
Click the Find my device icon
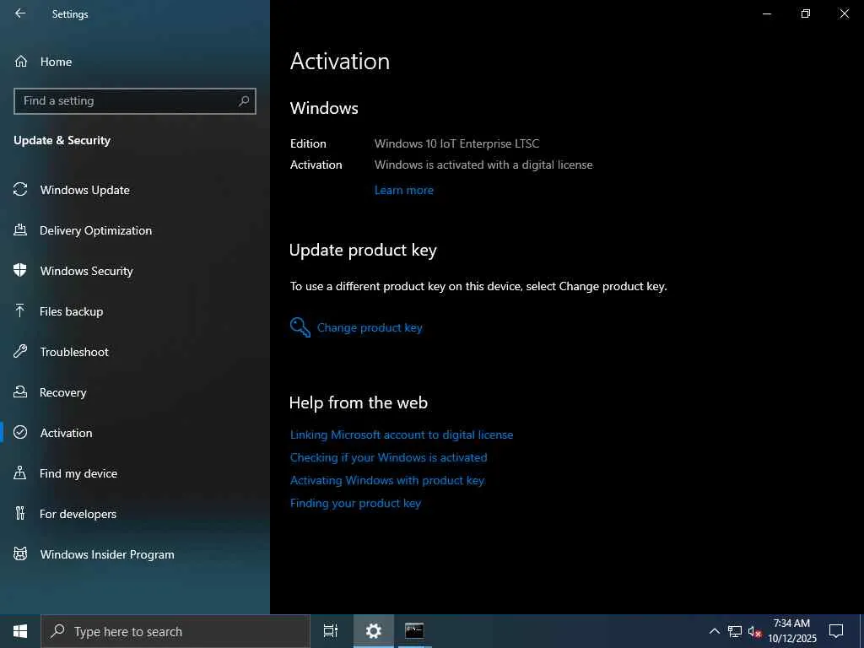[20, 472]
